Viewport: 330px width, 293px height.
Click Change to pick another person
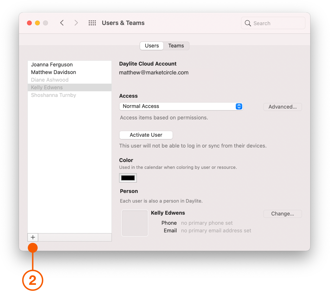282,214
